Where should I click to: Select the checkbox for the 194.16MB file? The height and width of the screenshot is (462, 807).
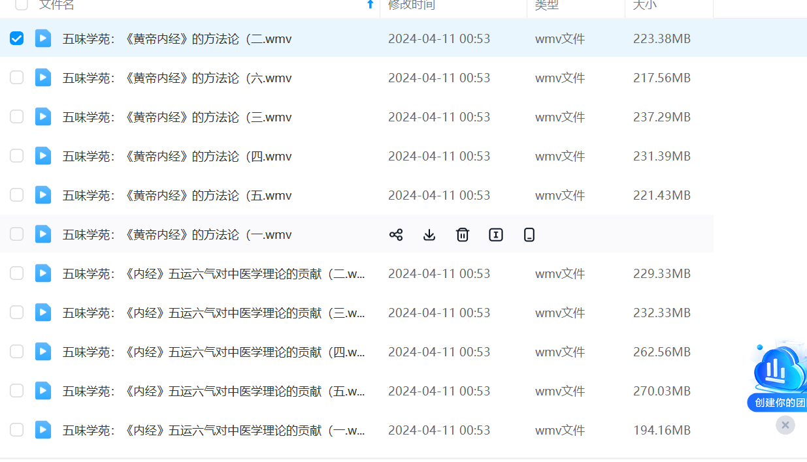(17, 430)
